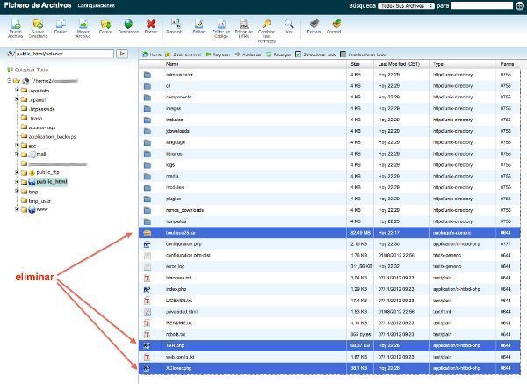Click the search text field after 'para'
This screenshot has width=527, height=384.
click(x=481, y=6)
